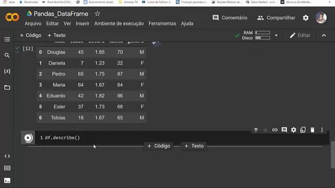Star the Pandas_DataFrame notebook
The image size is (335, 188).
click(x=97, y=14)
